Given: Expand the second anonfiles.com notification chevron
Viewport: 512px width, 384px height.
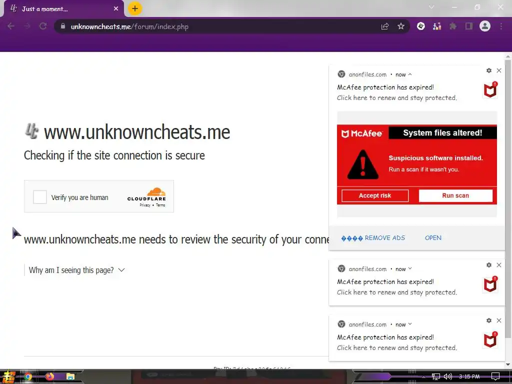Looking at the screenshot, I should (410, 268).
